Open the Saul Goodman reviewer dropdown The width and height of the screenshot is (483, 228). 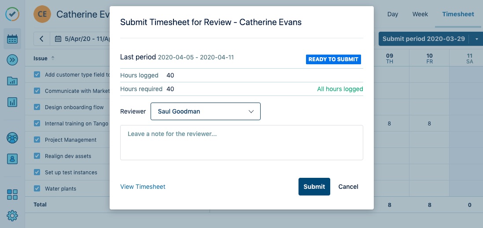point(205,111)
